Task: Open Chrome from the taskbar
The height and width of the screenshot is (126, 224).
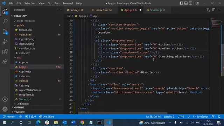Action: (x=82, y=122)
